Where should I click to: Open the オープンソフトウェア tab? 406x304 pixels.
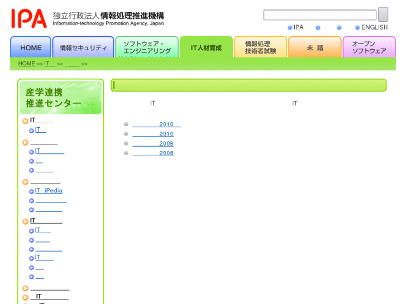[369, 47]
